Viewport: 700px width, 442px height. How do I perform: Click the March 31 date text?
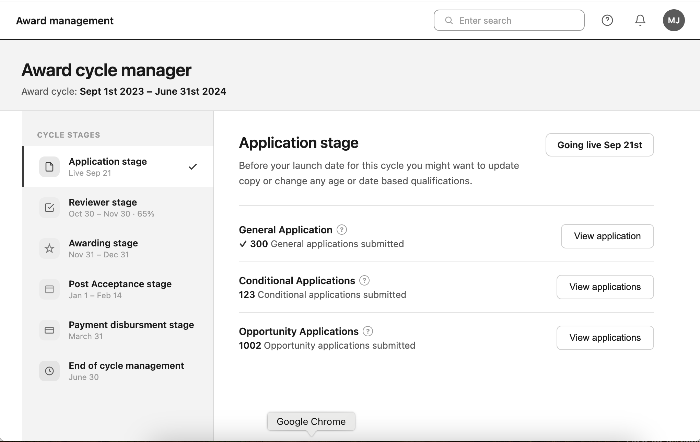click(x=86, y=336)
